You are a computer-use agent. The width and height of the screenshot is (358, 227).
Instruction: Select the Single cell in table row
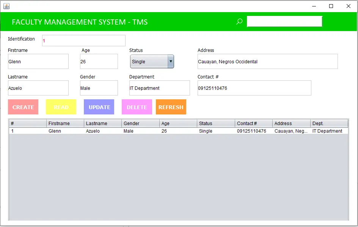(x=216, y=131)
